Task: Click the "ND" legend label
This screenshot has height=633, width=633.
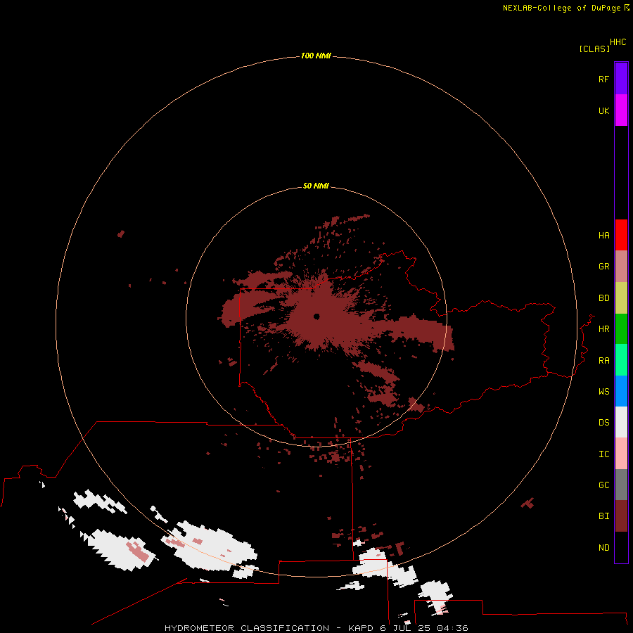Action: tap(604, 547)
